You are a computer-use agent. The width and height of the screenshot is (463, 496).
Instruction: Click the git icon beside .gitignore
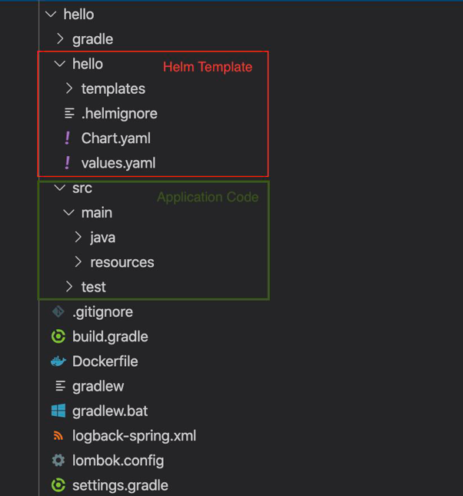tap(58, 312)
